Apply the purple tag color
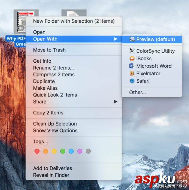 (80, 151)
